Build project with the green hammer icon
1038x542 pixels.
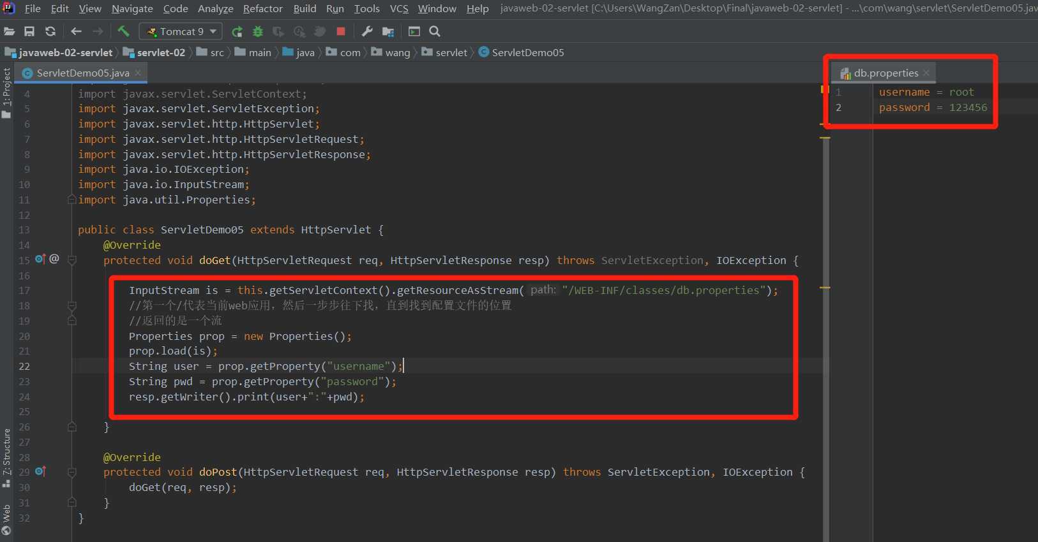(x=123, y=31)
